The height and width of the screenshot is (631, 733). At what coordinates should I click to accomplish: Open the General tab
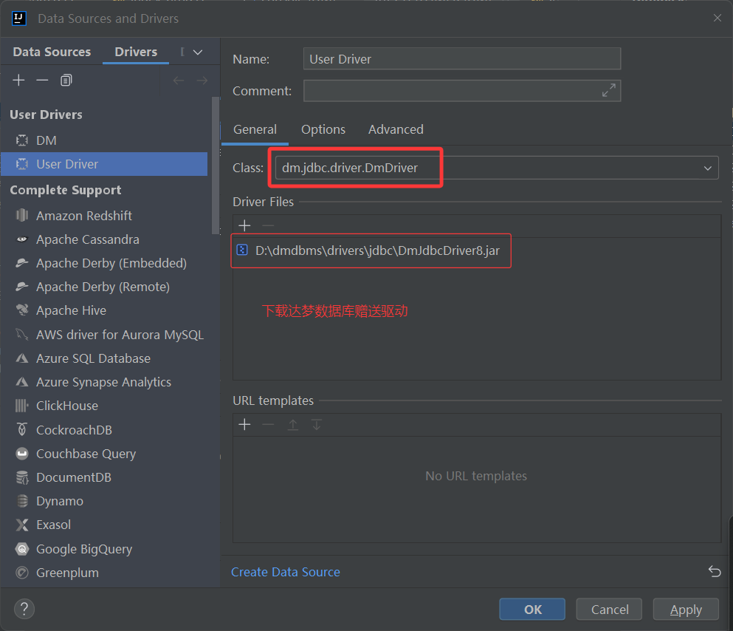[x=255, y=129]
